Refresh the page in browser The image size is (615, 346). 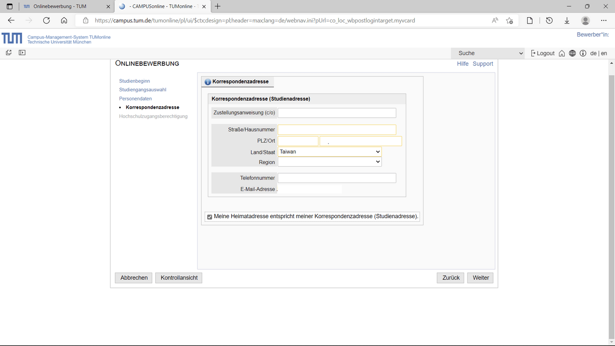[x=46, y=21]
